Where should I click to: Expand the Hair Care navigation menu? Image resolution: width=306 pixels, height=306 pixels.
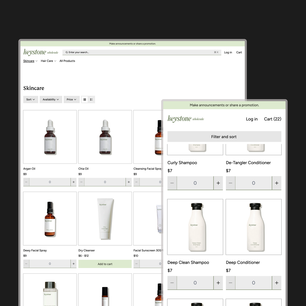[48, 61]
